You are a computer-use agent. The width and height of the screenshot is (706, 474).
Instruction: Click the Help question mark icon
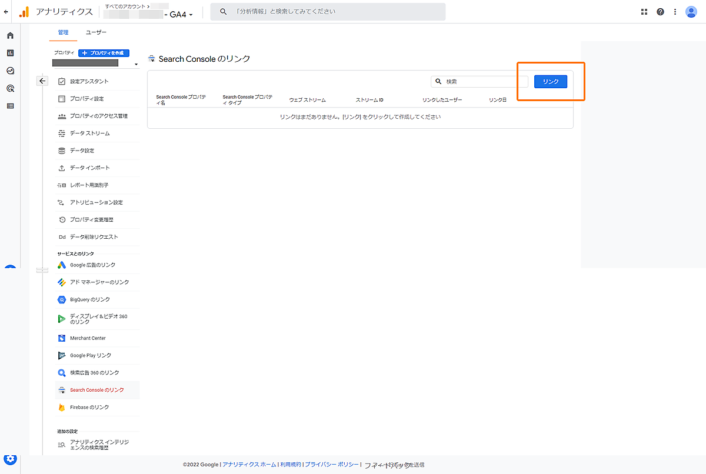pos(660,12)
